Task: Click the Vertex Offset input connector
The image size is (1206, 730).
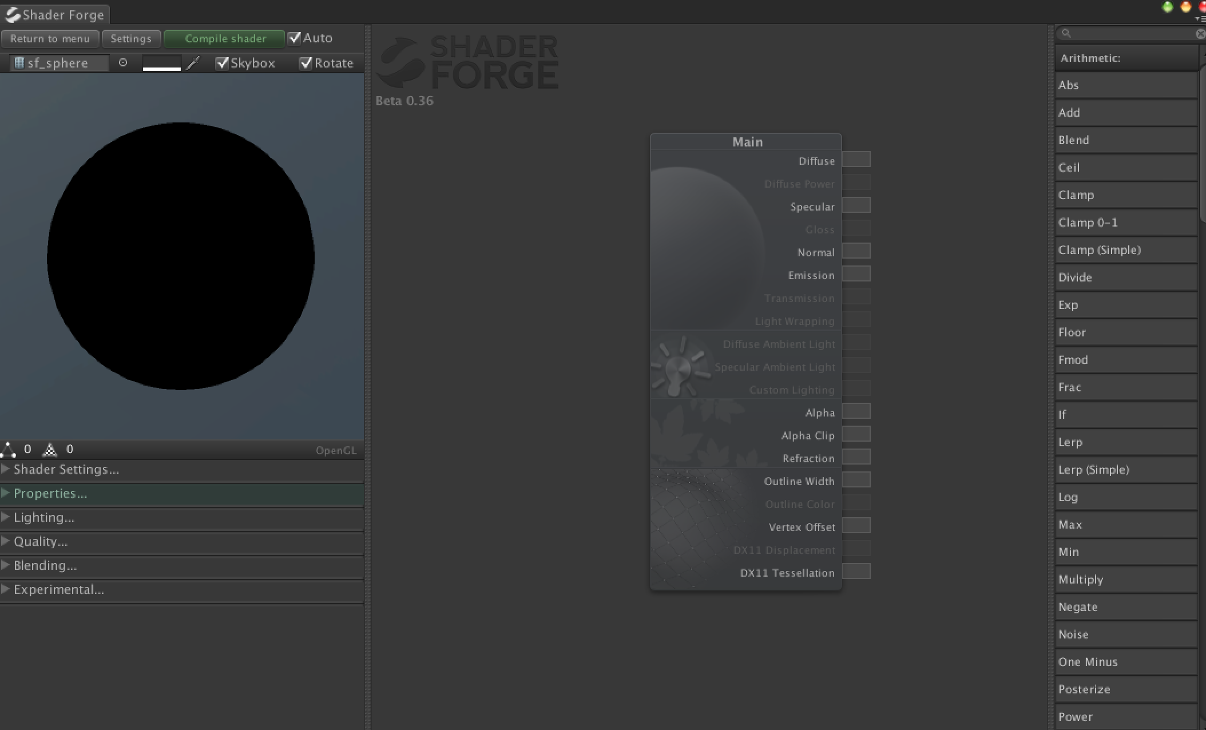Action: 856,526
